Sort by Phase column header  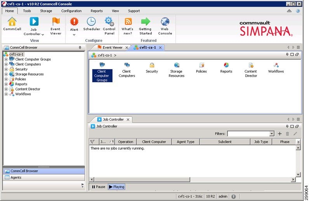tap(285, 142)
